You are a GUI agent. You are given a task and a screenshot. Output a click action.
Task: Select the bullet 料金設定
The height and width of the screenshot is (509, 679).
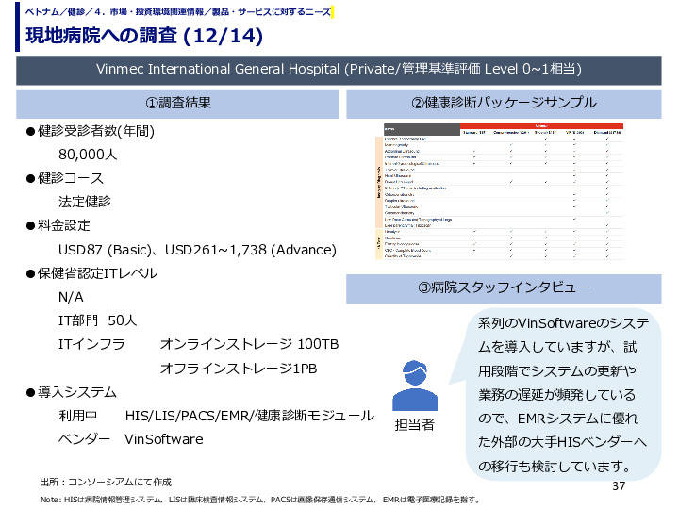pos(58,225)
